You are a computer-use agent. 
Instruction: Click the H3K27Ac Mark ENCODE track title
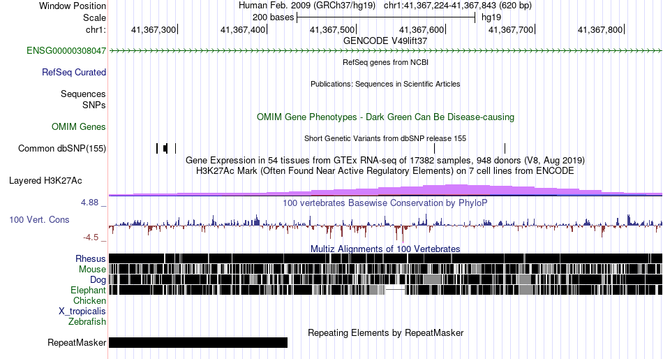[385, 171]
